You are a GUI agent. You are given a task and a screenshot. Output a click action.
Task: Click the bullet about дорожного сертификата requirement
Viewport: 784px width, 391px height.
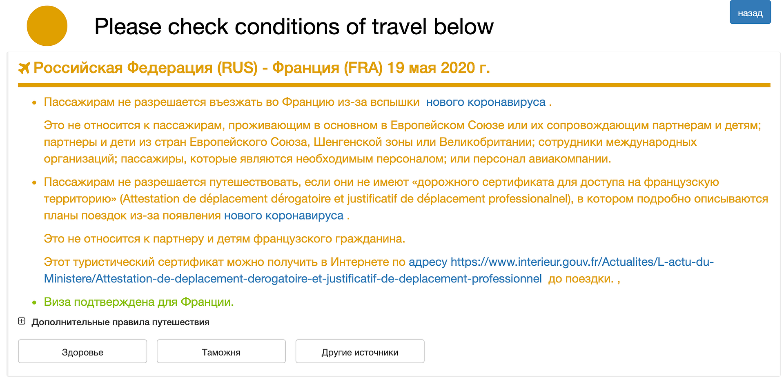pos(406,199)
